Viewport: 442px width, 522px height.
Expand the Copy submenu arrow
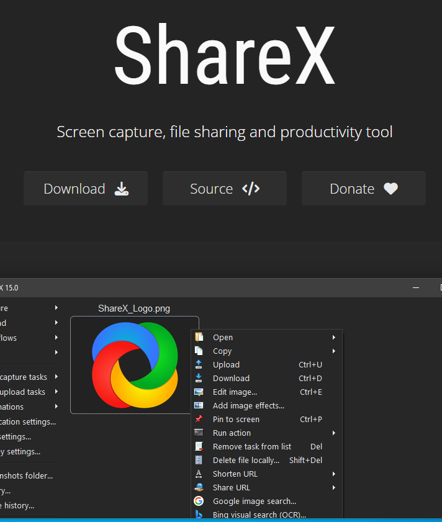click(x=334, y=351)
